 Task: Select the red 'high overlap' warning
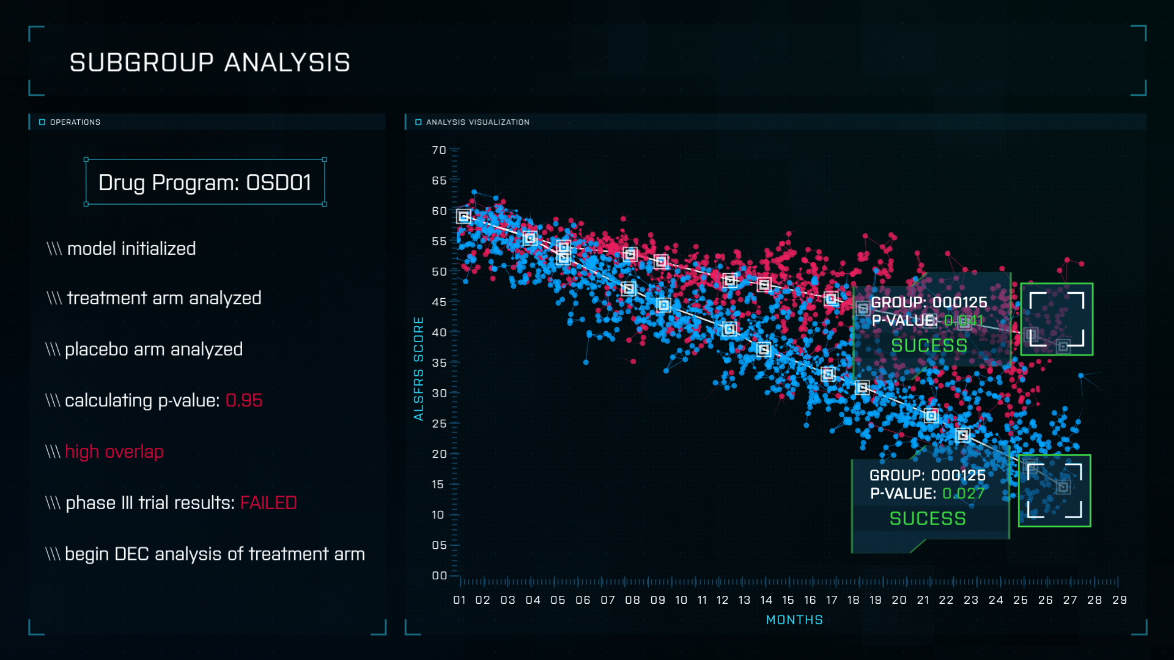[114, 452]
